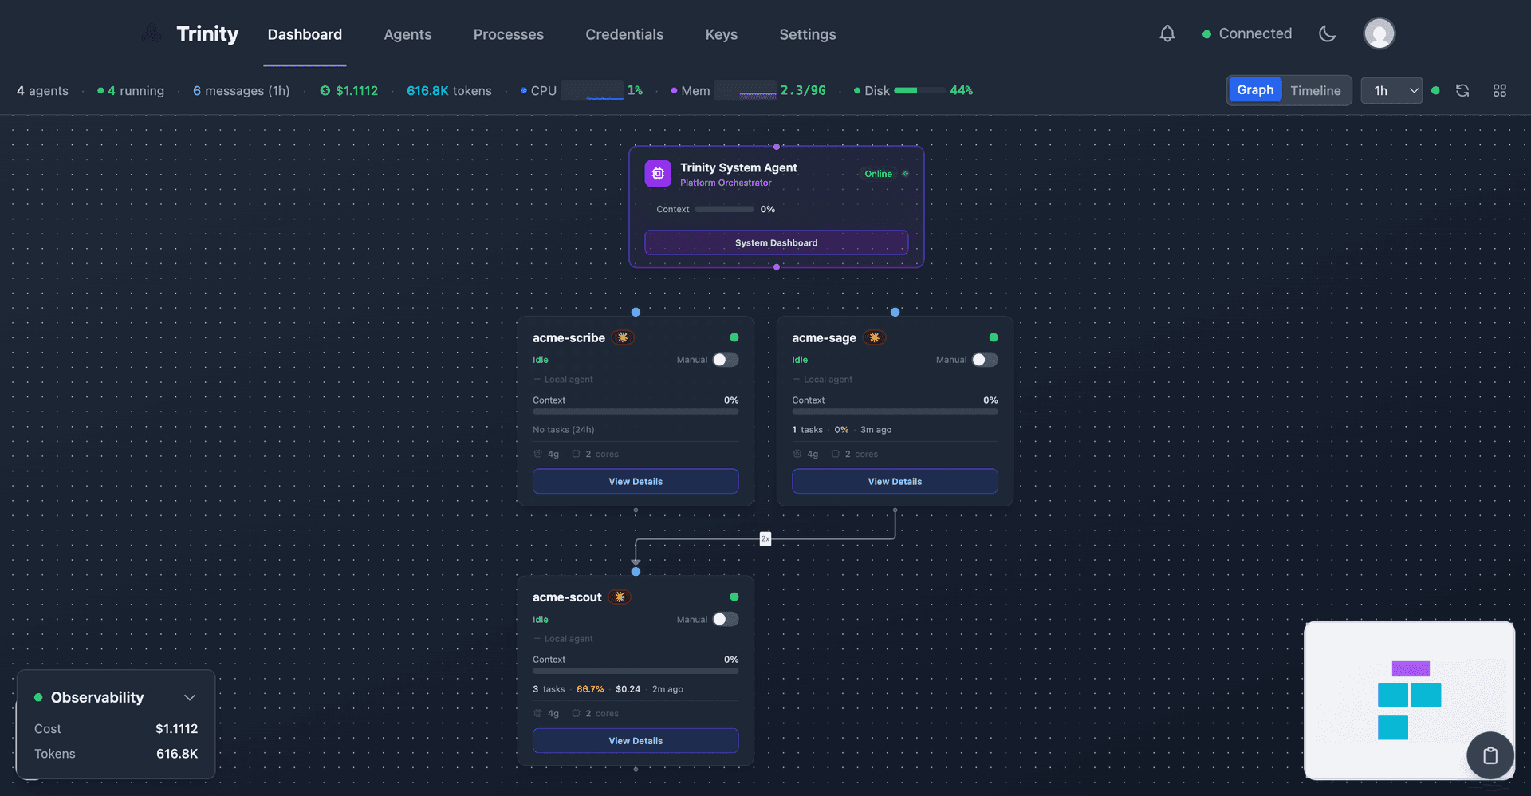Open the Credentials menu item
1531x796 pixels.
click(x=624, y=34)
